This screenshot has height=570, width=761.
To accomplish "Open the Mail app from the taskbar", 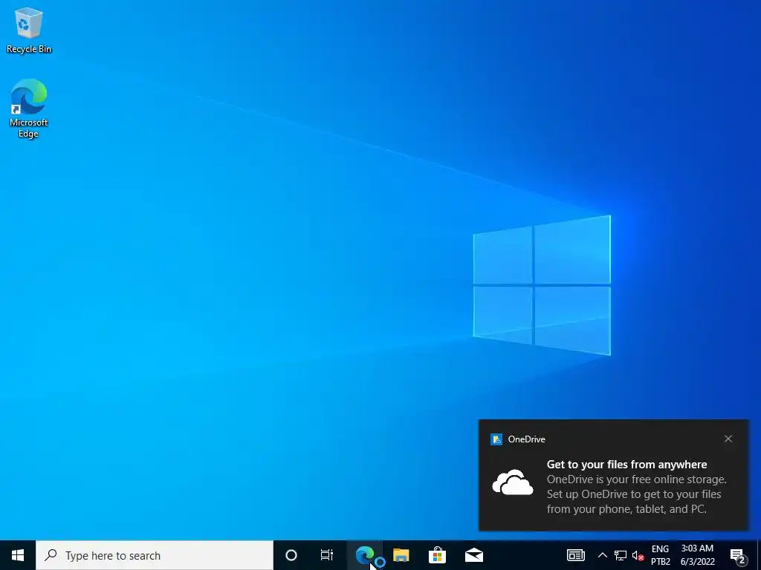I will 473,555.
